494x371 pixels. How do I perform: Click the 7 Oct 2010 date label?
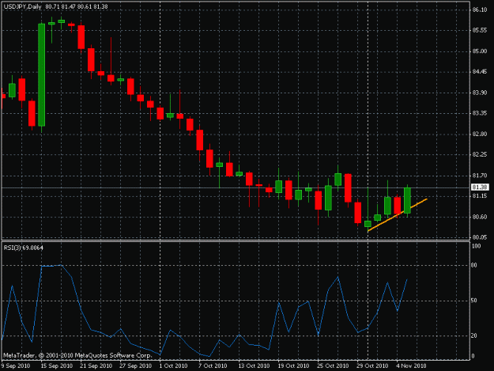(213, 365)
